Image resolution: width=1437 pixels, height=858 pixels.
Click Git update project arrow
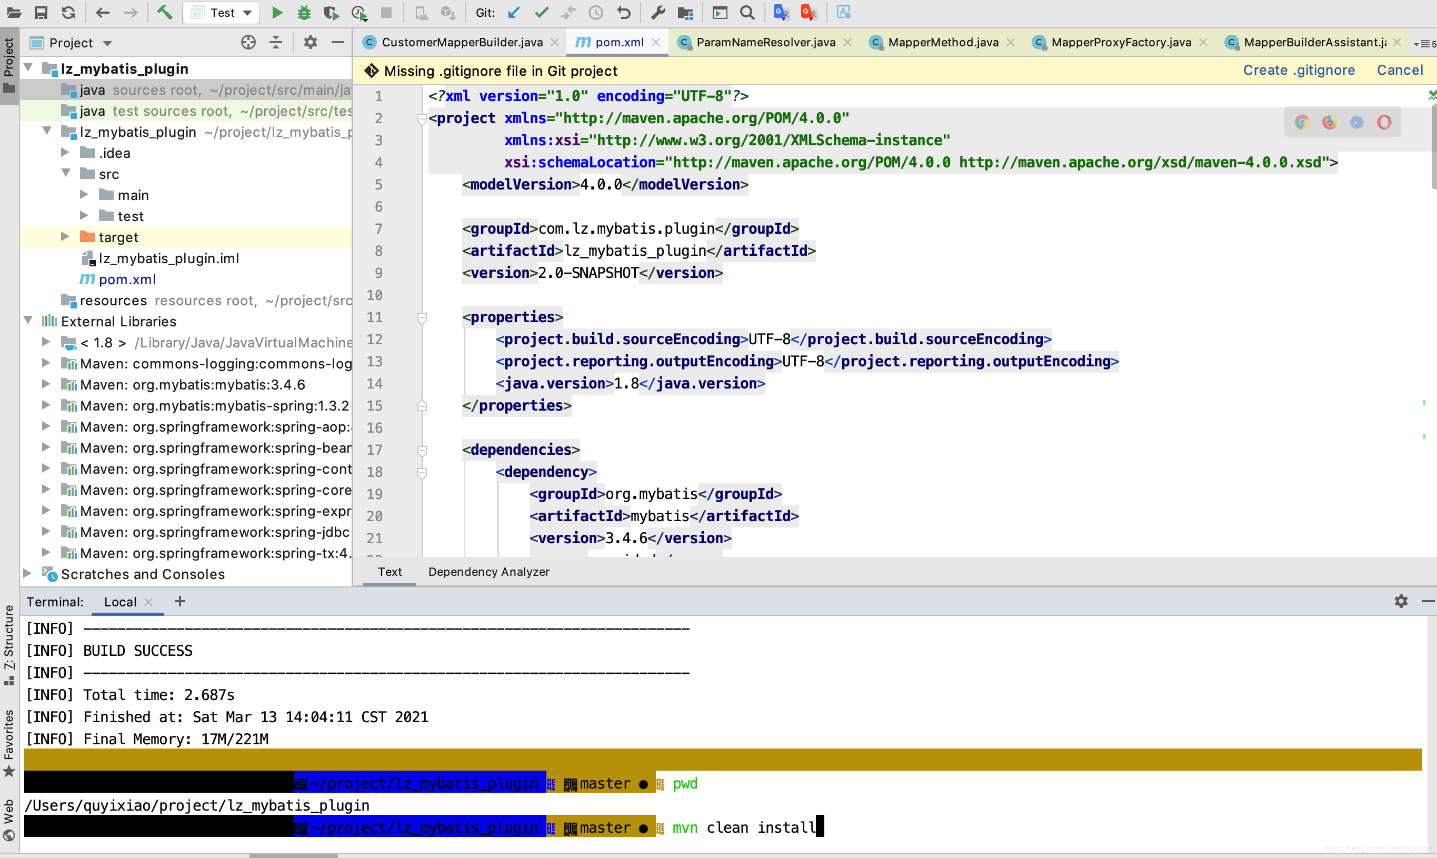(x=513, y=12)
